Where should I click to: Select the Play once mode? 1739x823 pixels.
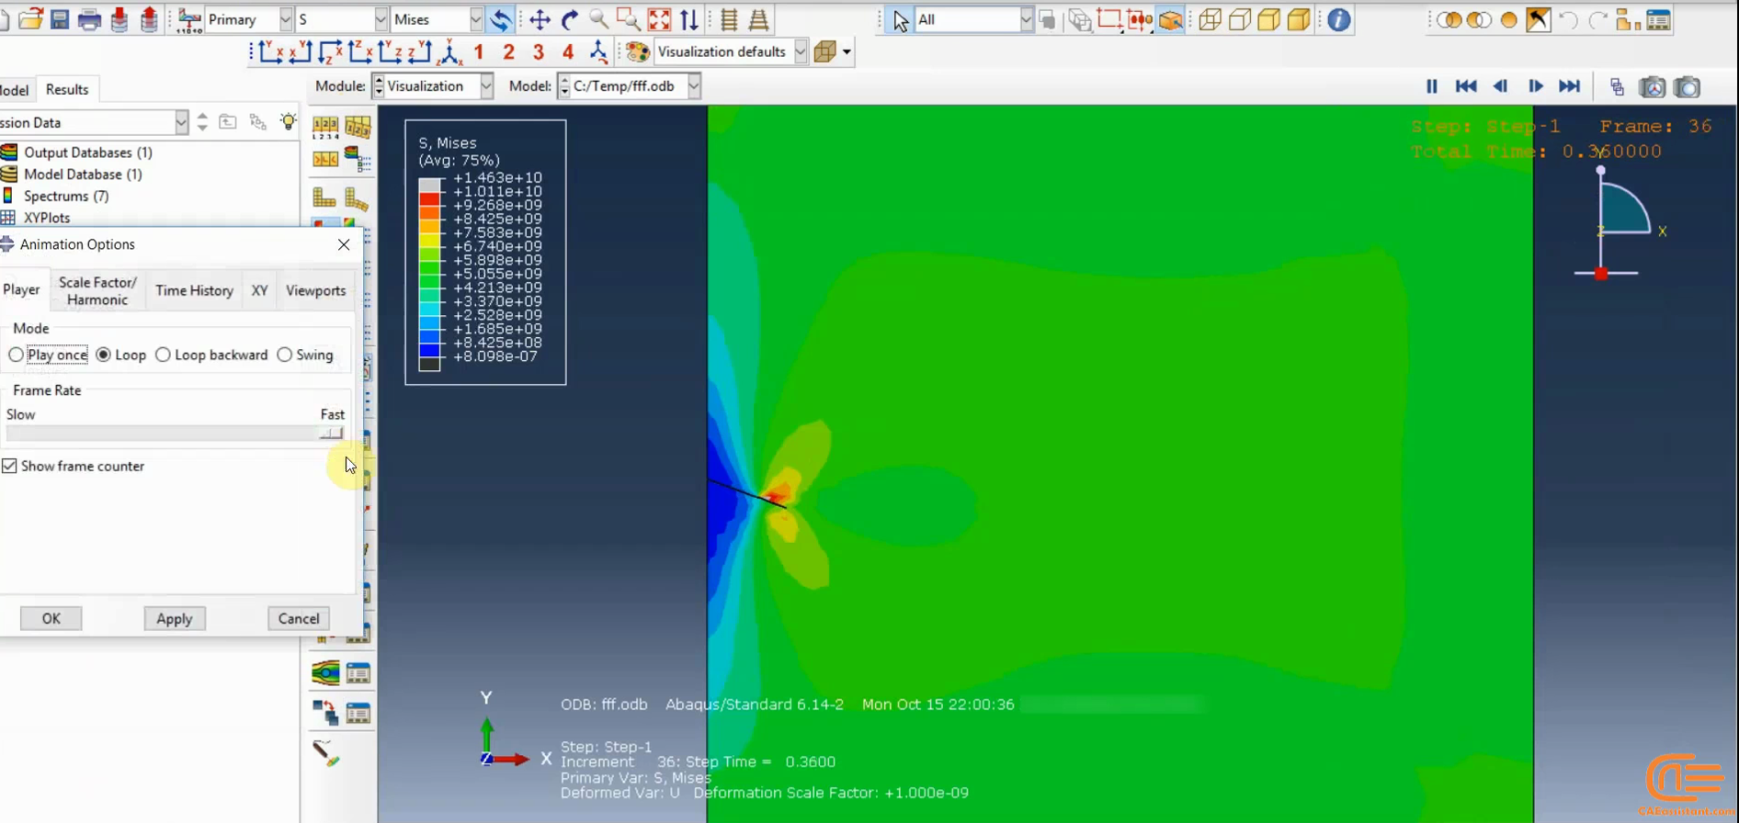(x=16, y=355)
